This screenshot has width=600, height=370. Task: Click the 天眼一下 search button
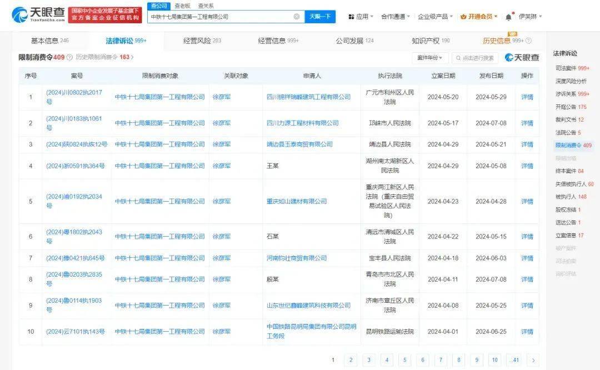point(320,17)
